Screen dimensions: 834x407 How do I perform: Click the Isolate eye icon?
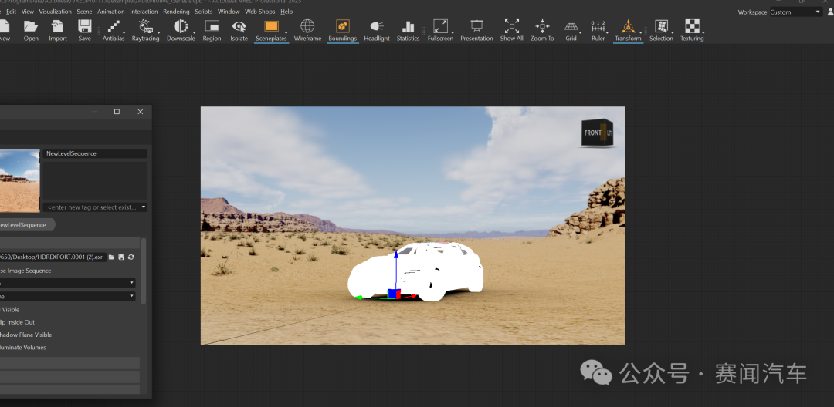coord(239,28)
